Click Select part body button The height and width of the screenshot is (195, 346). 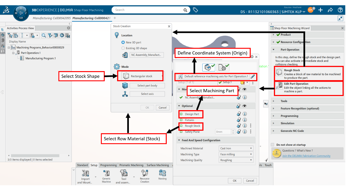point(147,86)
